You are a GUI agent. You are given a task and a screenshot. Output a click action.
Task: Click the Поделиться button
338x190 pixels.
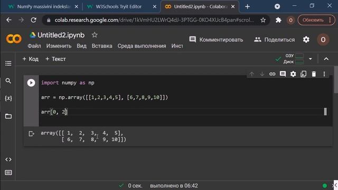[274, 40]
